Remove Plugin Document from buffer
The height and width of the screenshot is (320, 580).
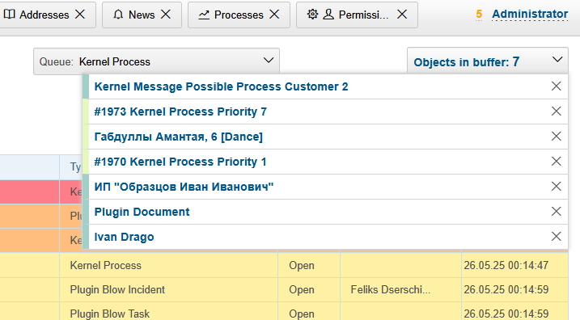[x=556, y=212]
